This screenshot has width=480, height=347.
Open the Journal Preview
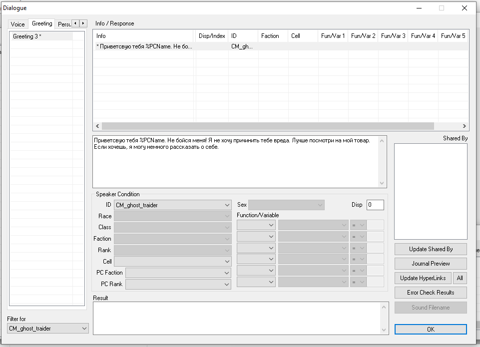(431, 264)
